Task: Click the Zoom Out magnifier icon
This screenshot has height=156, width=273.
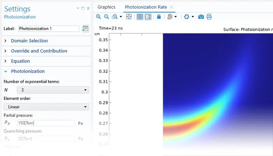Action: [106, 17]
